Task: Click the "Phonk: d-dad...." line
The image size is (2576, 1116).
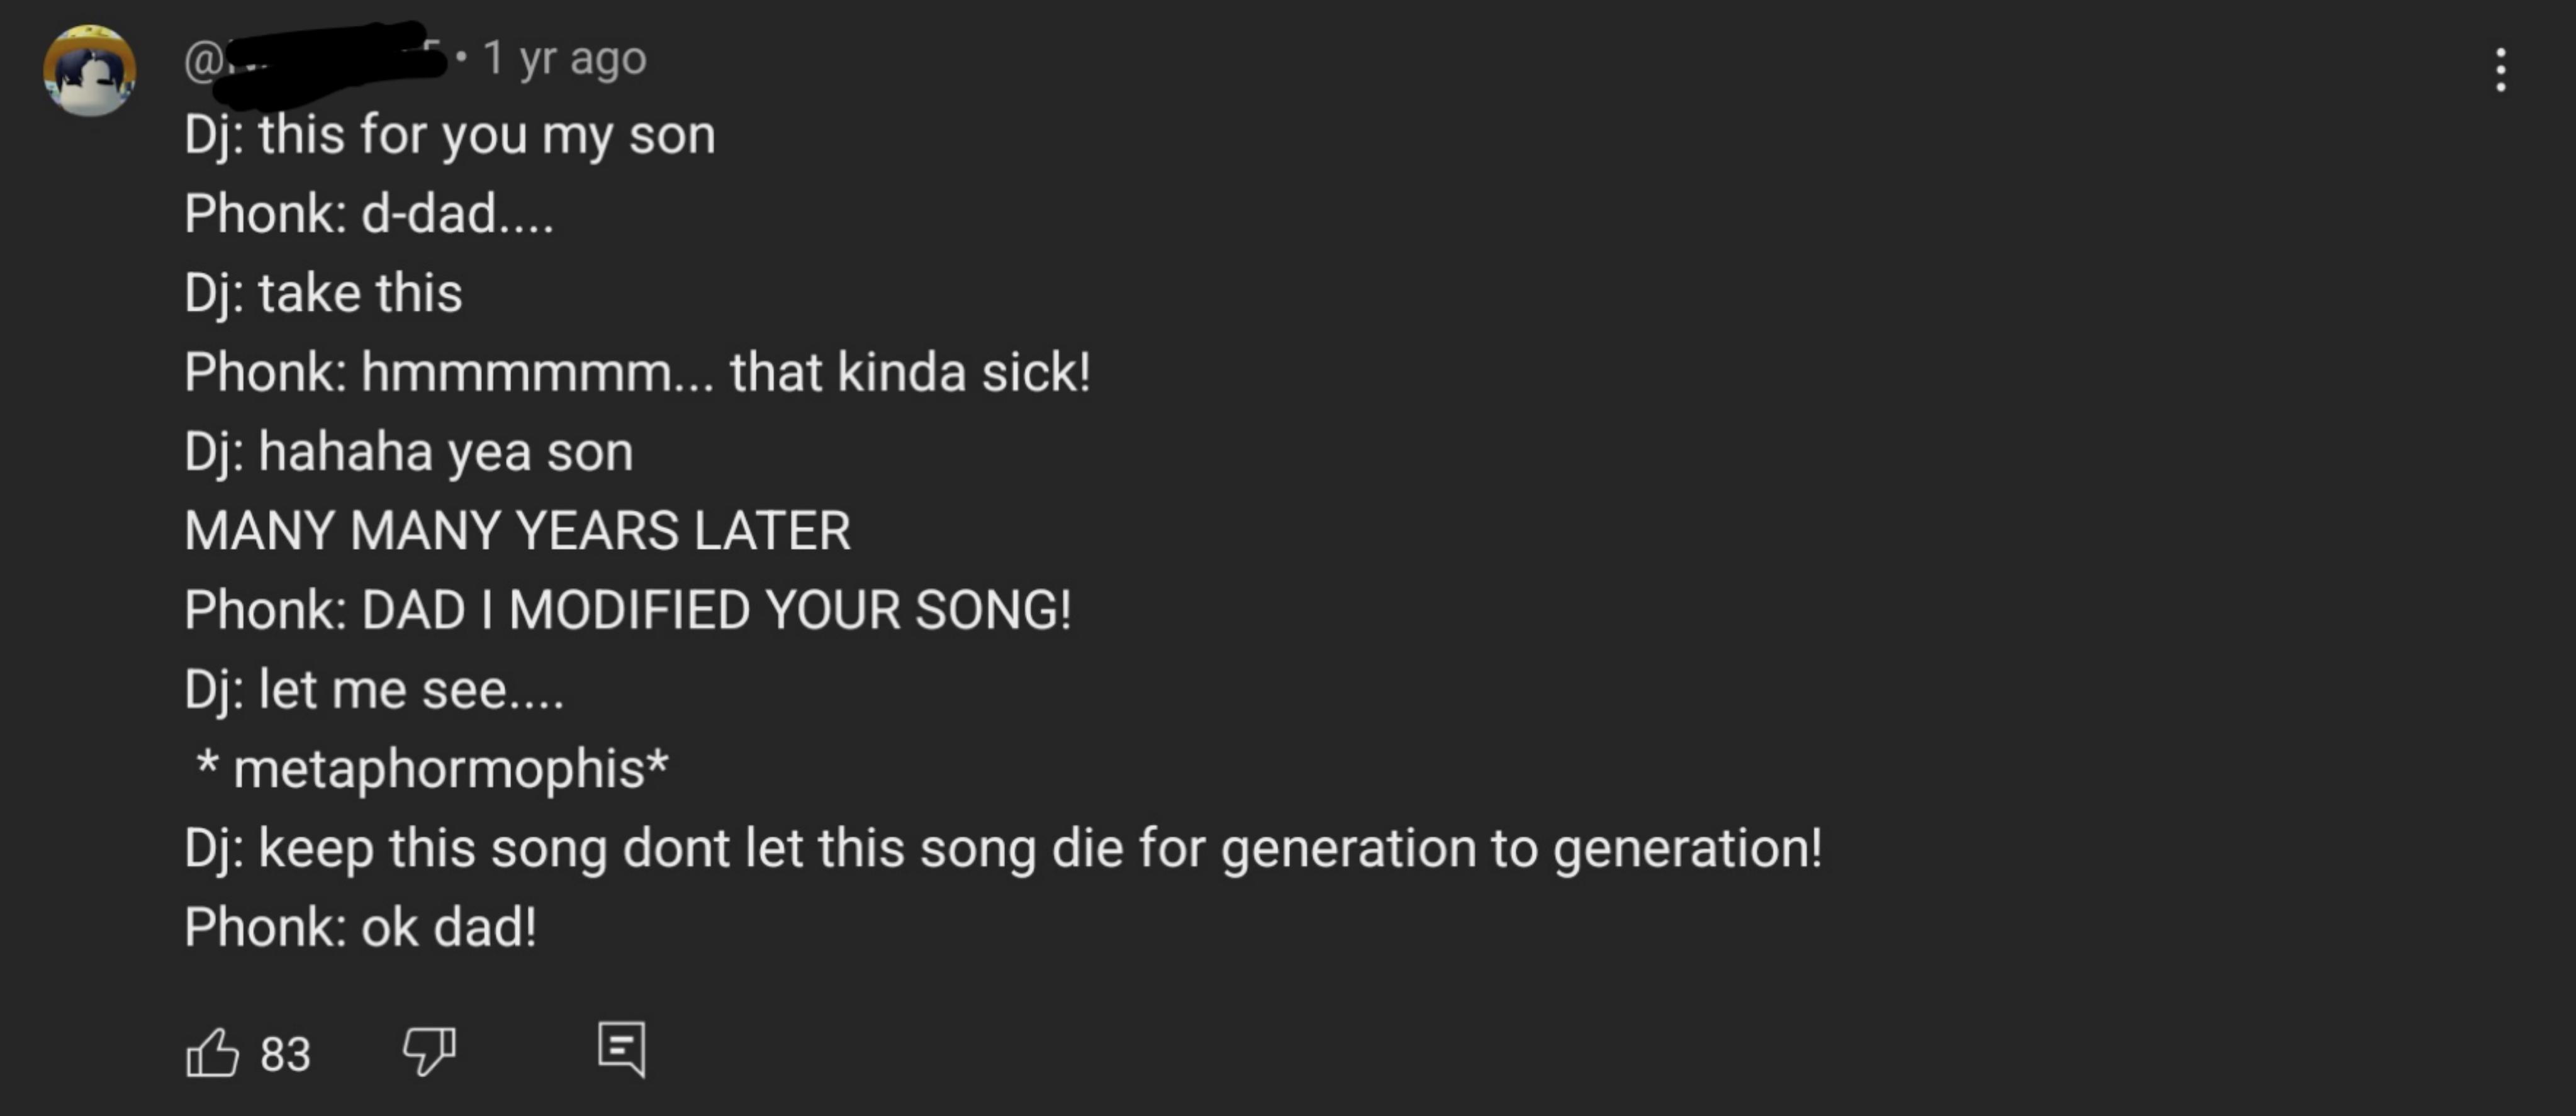Action: (368, 214)
